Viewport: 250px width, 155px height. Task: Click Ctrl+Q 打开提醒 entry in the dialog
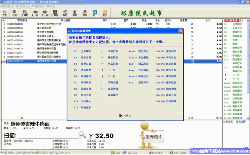(166, 101)
